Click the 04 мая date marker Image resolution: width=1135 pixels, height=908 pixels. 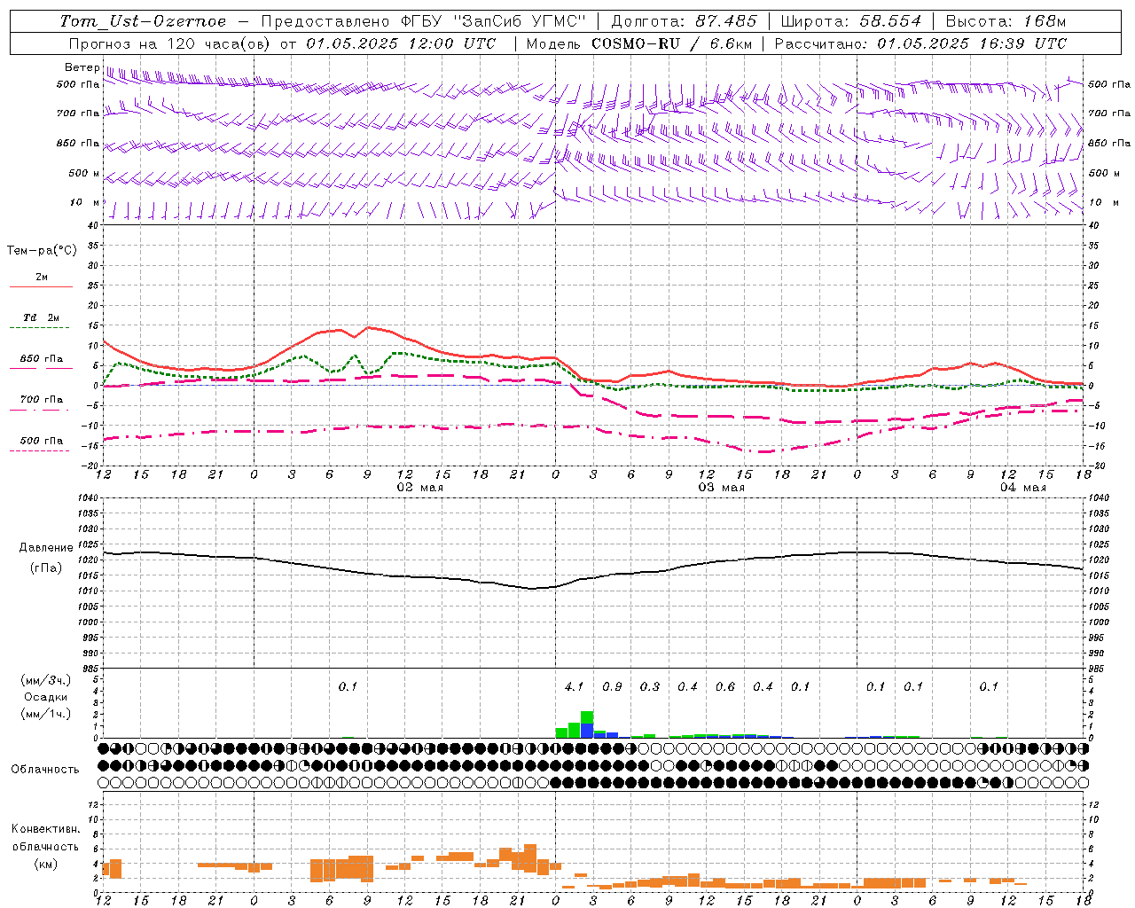1023,488
